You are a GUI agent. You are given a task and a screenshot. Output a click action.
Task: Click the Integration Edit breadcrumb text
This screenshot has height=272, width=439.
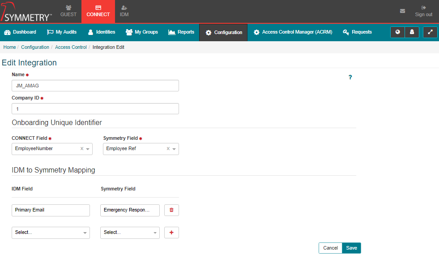pos(108,47)
